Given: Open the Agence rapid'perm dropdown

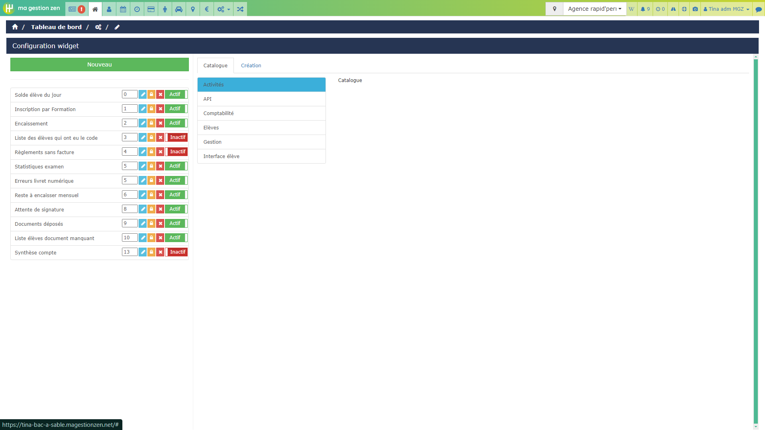Looking at the screenshot, I should 594,9.
